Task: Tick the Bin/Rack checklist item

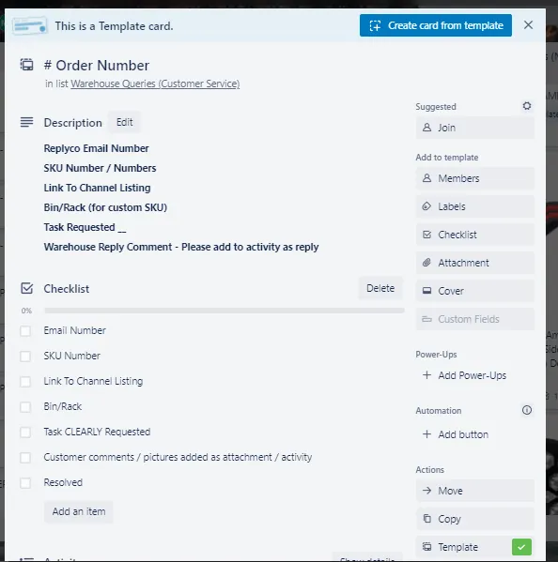Action: pyautogui.click(x=25, y=407)
